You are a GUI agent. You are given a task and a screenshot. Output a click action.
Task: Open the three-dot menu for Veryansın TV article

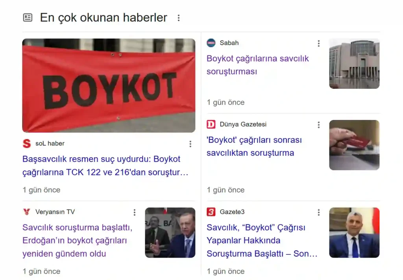point(135,212)
